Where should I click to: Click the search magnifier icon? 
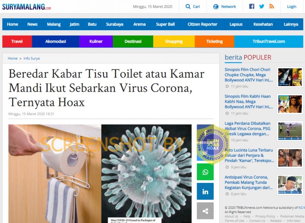[x=188, y=7]
